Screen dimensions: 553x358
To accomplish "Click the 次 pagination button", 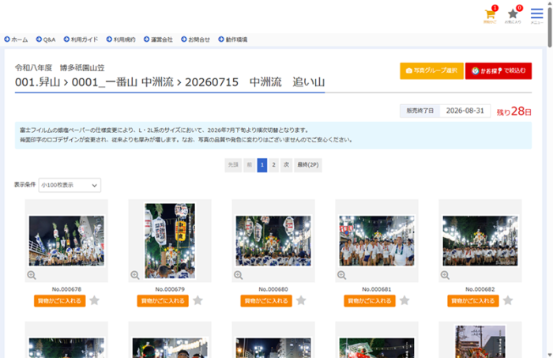I will tap(286, 165).
